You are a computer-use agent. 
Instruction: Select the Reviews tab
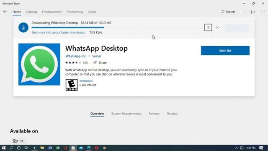(x=154, y=114)
